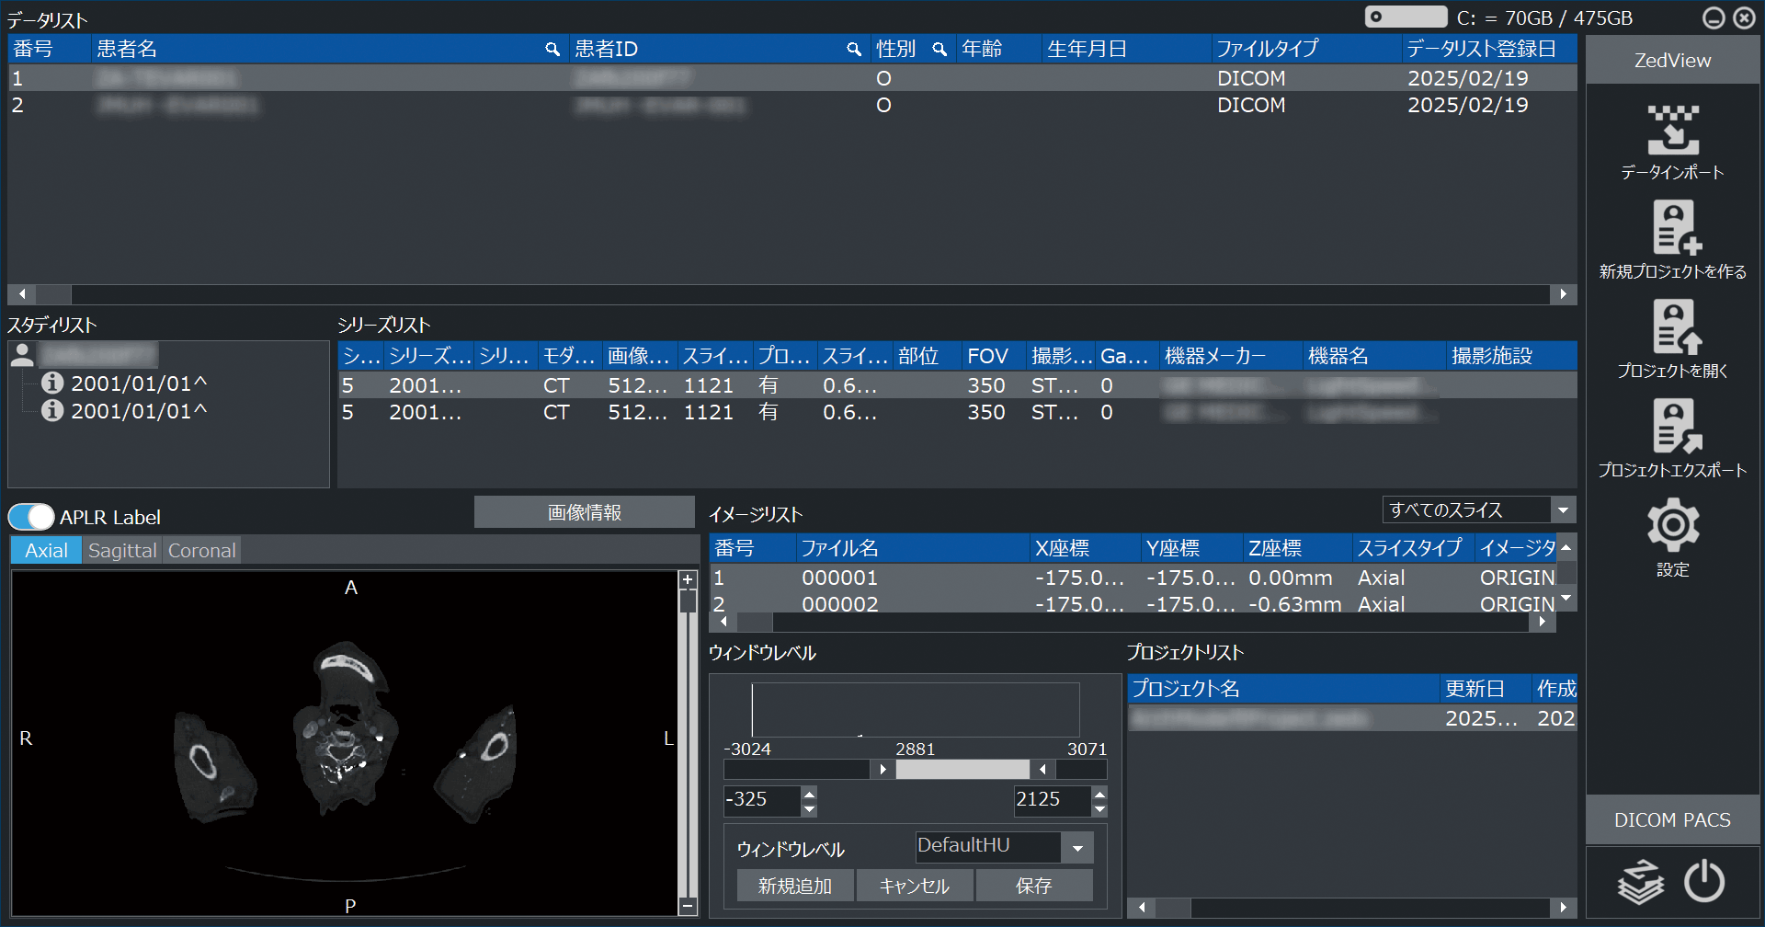The image size is (1765, 927).
Task: Click the image information button
Action: point(584,512)
